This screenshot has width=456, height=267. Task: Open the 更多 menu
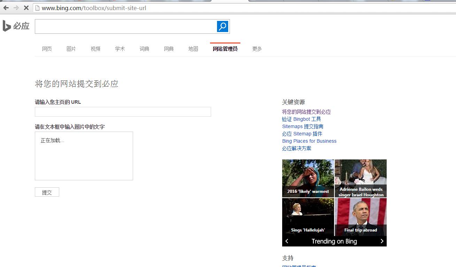tap(257, 49)
